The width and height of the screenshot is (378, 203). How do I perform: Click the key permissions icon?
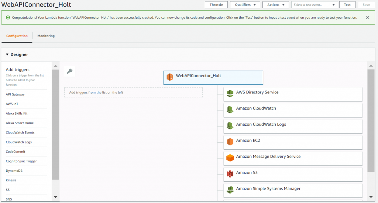70,71
